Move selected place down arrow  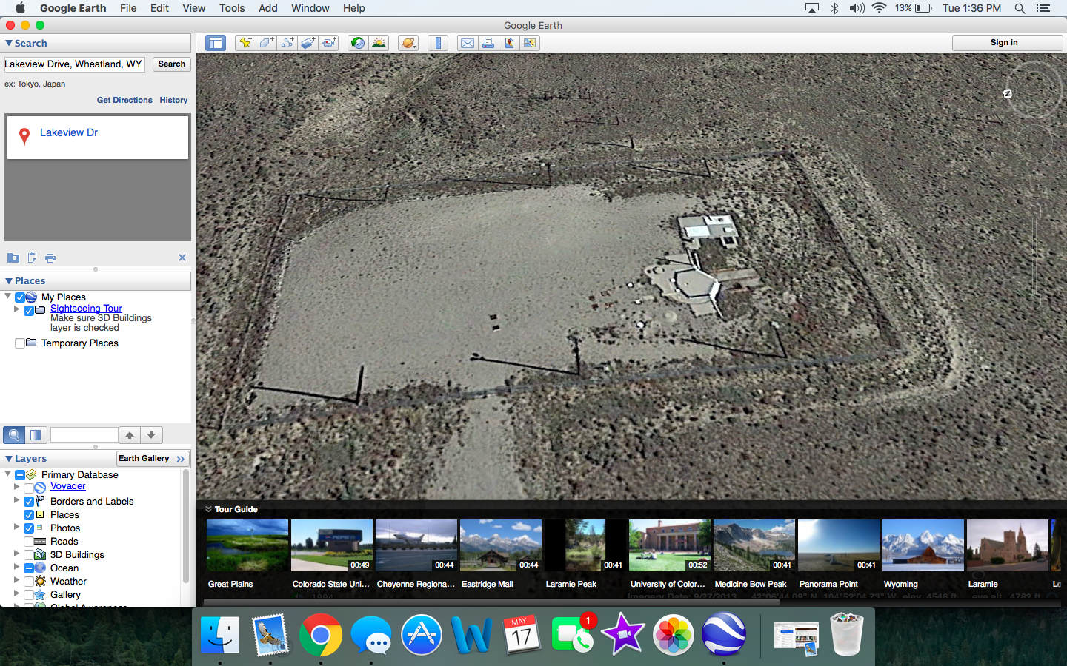click(151, 435)
